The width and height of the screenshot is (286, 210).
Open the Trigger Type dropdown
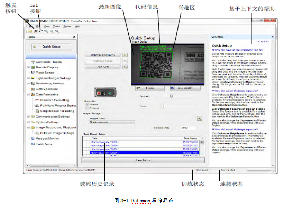112,122
